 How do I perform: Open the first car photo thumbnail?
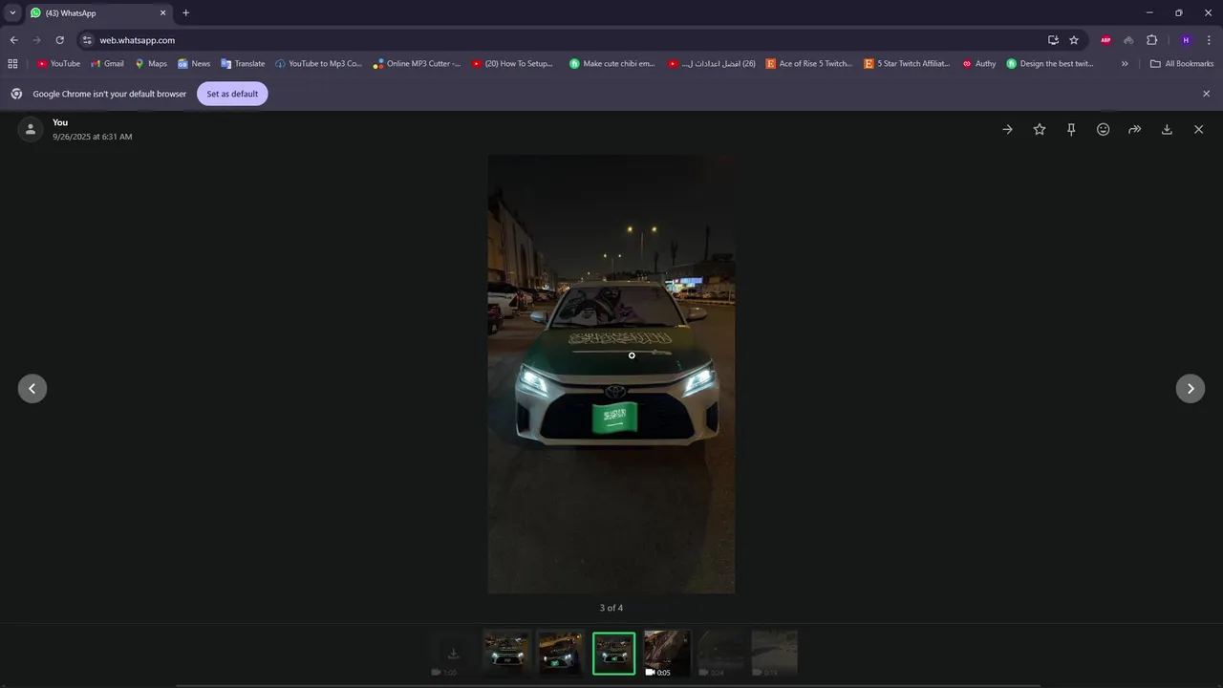click(506, 654)
